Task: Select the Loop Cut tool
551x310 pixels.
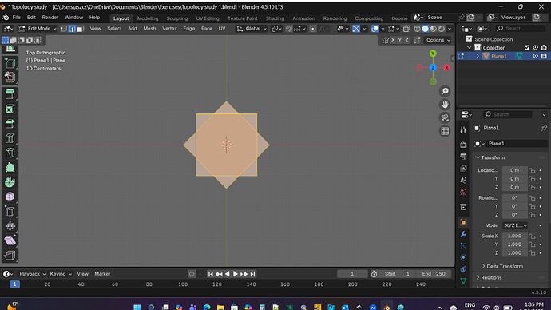Action: pos(10,138)
